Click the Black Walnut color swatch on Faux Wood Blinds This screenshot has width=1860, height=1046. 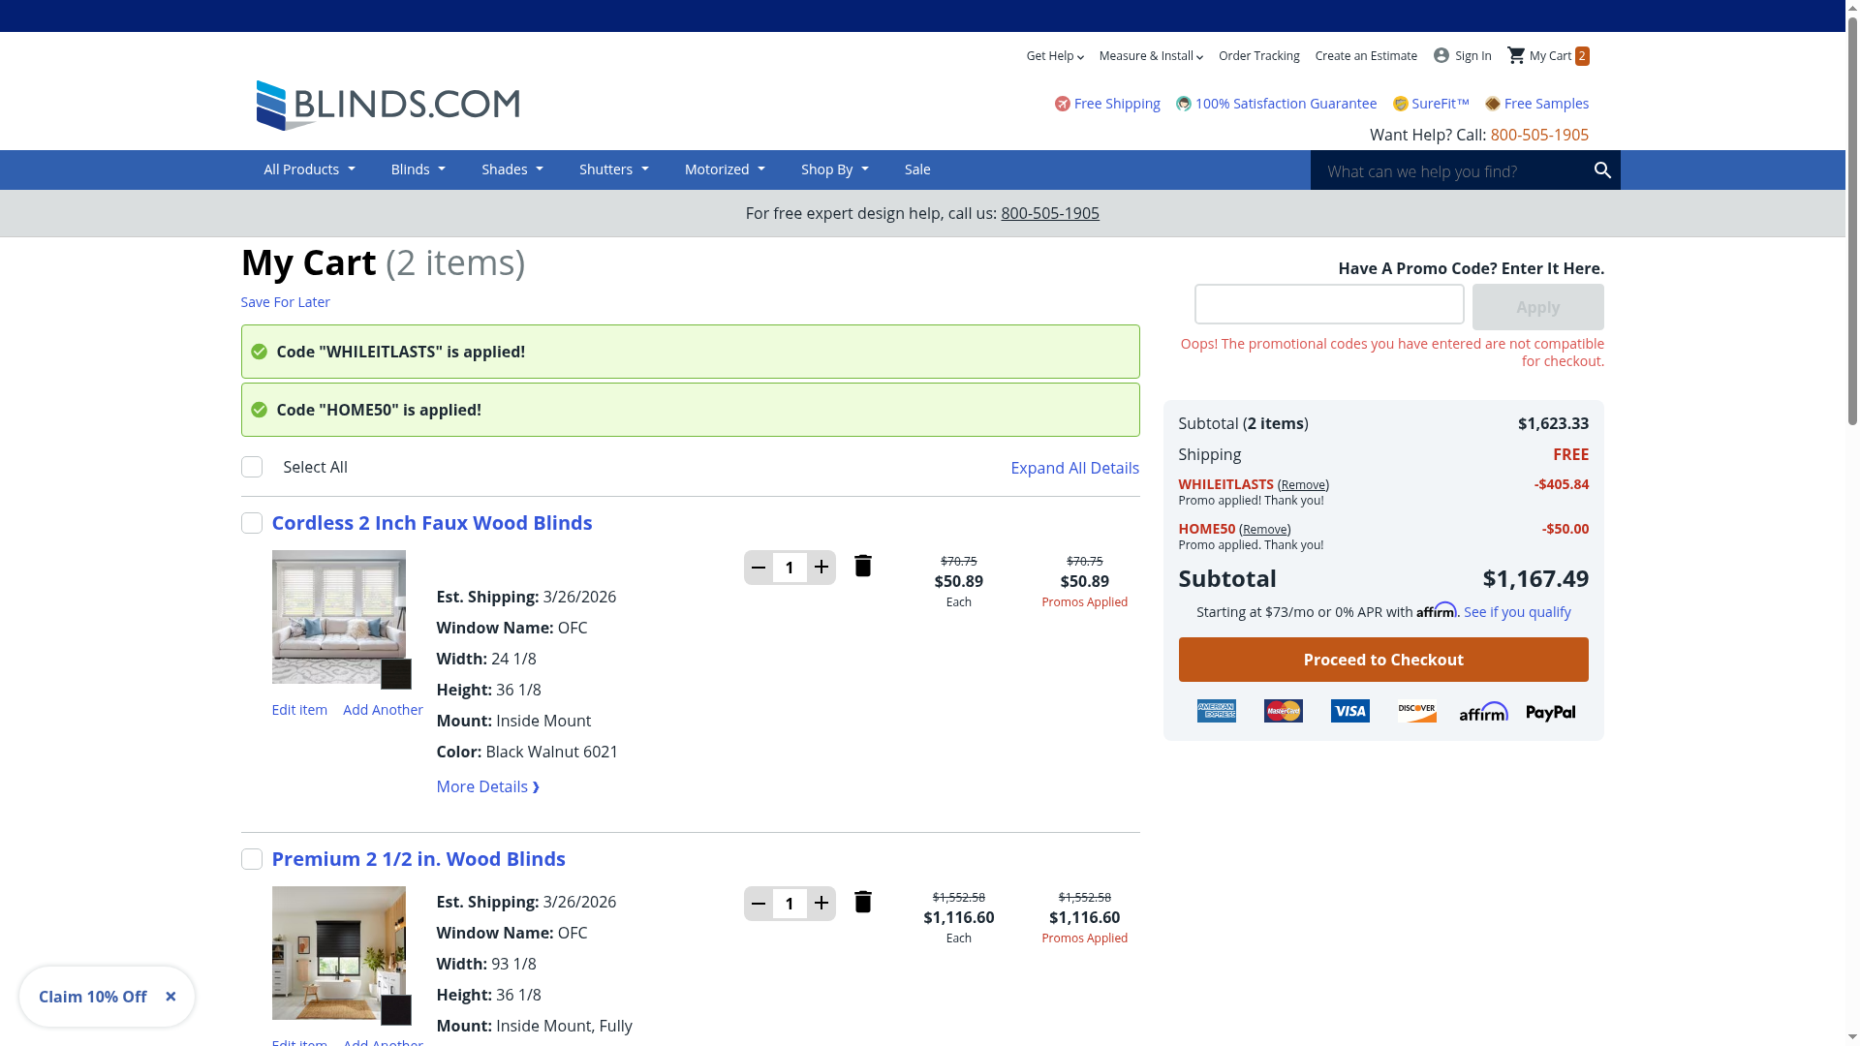point(395,674)
